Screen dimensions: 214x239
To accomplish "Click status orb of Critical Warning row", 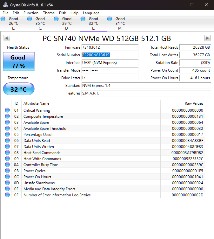I will click(7, 110).
